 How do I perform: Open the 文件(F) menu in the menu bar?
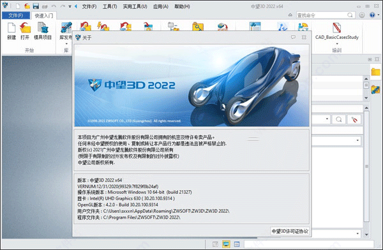89,6
